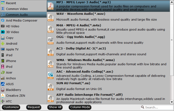Screen dimensions: 174x111
Task: Select the Common Audio category
Action: [23, 14]
